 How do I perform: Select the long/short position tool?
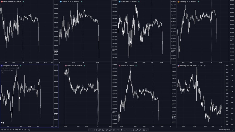coord(114,130)
